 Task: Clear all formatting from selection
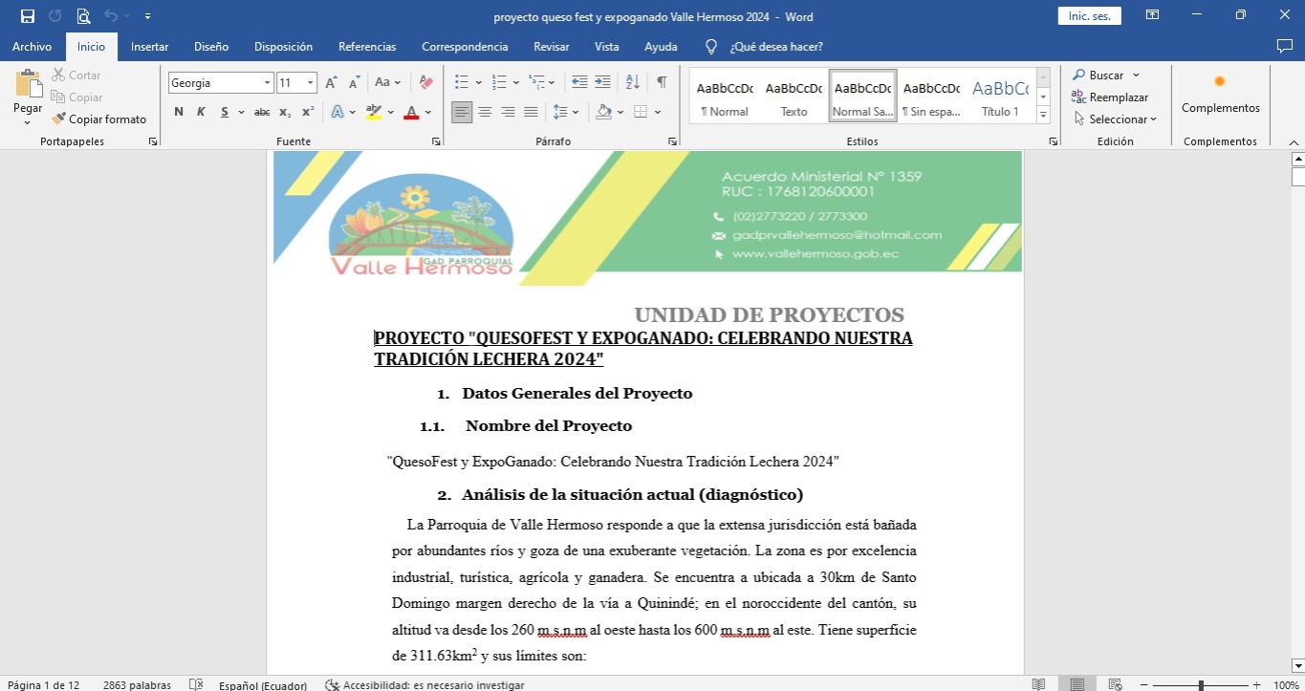[426, 83]
